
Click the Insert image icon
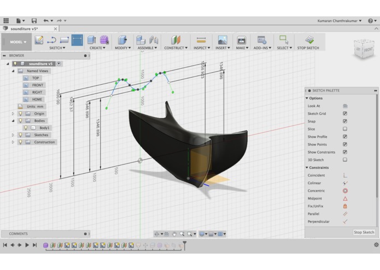(223, 40)
